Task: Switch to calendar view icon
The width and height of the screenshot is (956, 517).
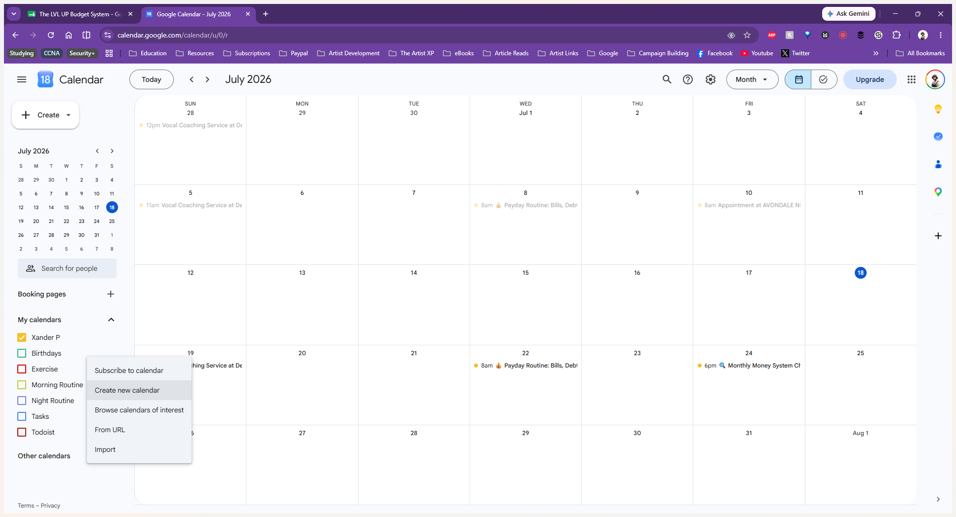Action: pyautogui.click(x=798, y=79)
